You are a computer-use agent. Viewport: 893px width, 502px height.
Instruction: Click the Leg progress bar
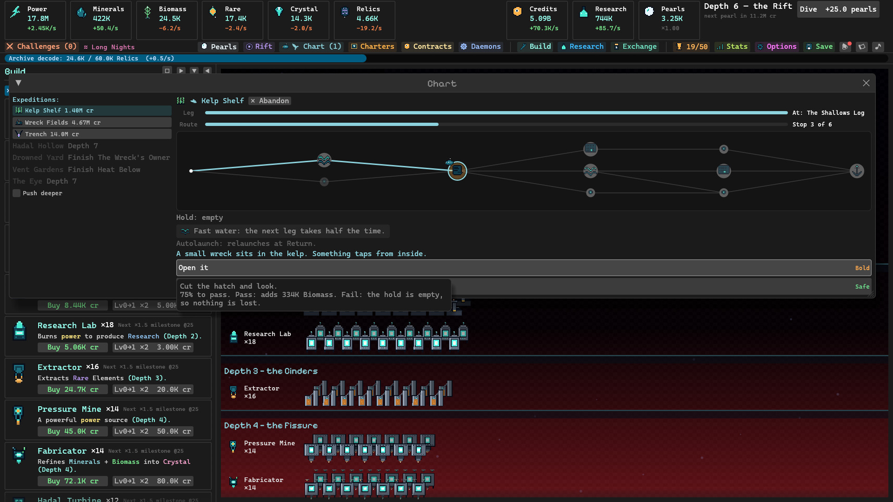pyautogui.click(x=496, y=113)
